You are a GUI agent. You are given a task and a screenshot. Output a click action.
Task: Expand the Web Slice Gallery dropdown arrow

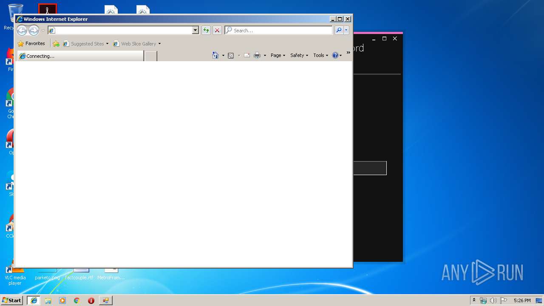[x=159, y=43]
